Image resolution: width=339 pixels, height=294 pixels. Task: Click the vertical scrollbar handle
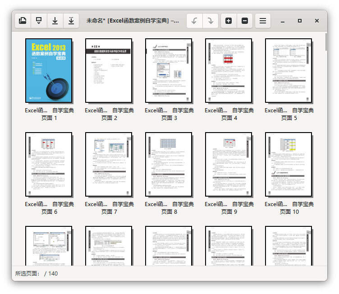pyautogui.click(x=326, y=42)
